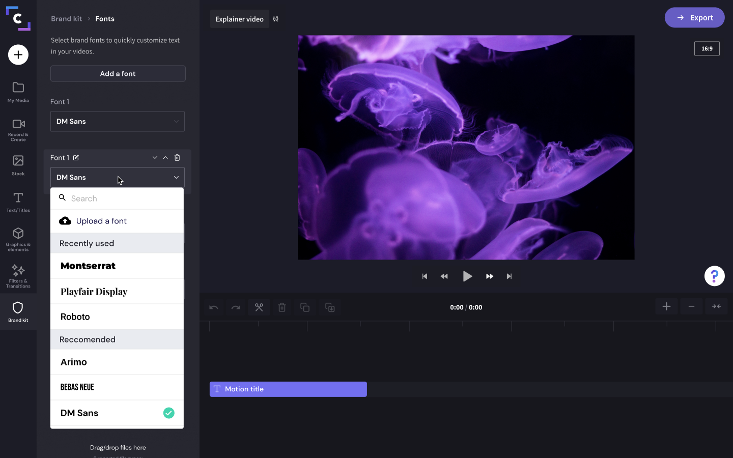Skip to start of video
Image resolution: width=733 pixels, height=458 pixels.
(x=425, y=276)
